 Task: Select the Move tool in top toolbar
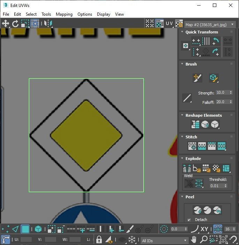5,24
